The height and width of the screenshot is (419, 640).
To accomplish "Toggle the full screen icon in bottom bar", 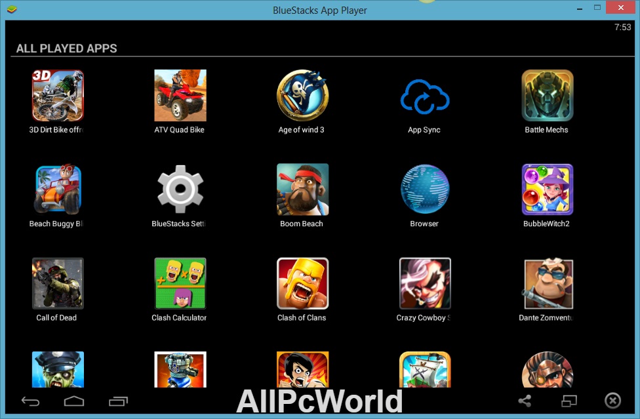I will point(569,401).
